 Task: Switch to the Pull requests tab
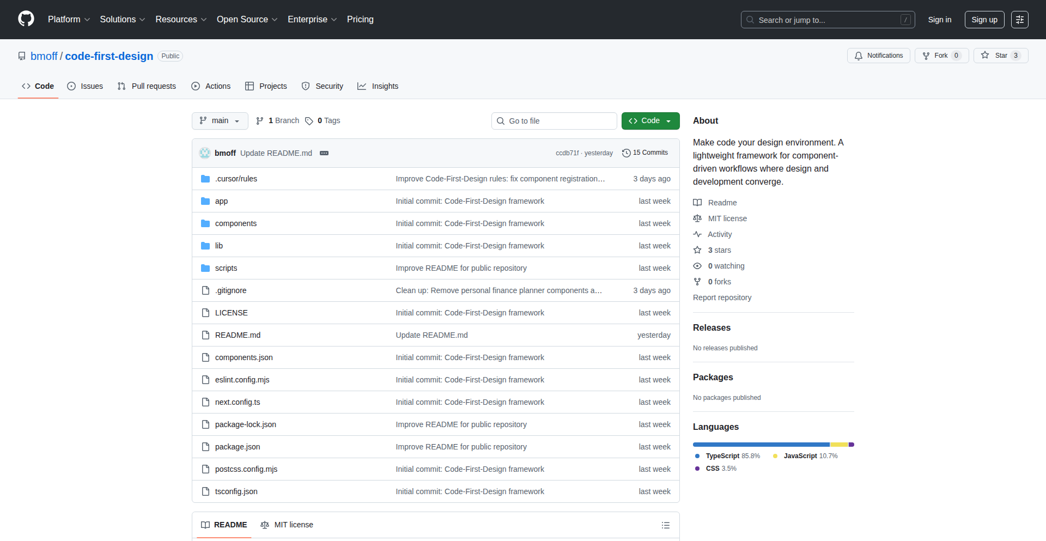coord(146,86)
